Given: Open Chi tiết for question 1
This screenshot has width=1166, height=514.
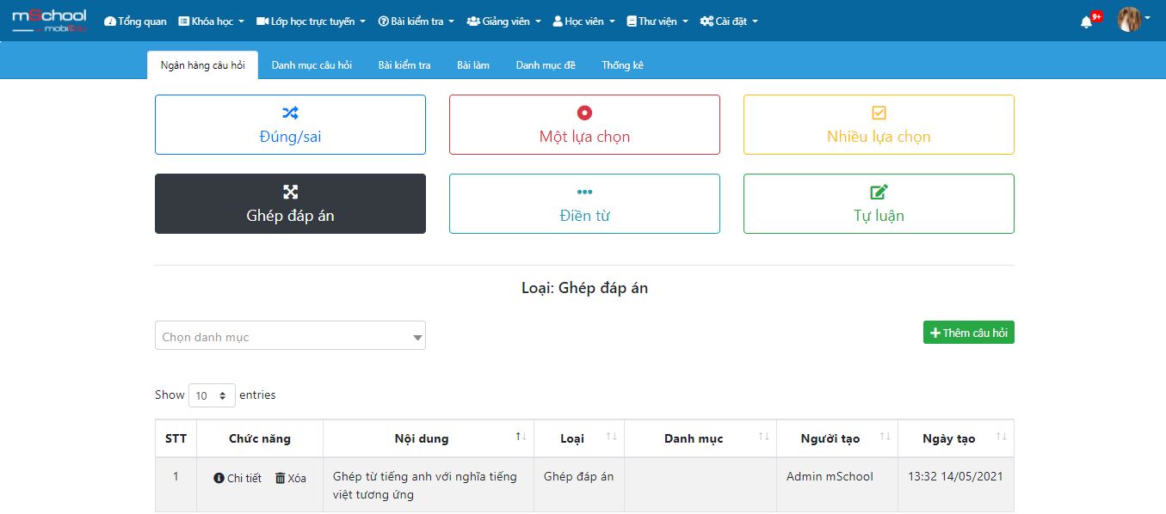Looking at the screenshot, I should point(238,478).
